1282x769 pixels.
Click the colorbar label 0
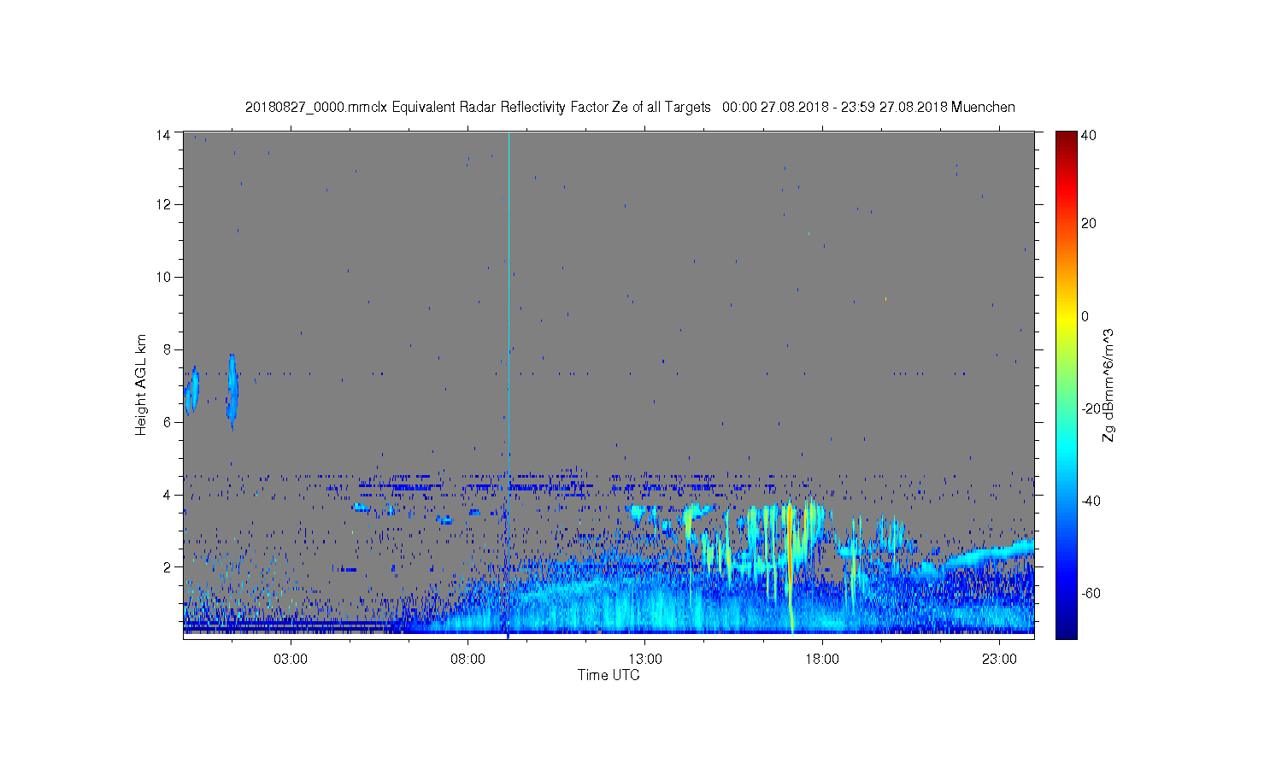(x=1085, y=316)
